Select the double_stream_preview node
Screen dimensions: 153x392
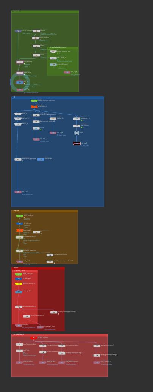[x=36, y=115]
